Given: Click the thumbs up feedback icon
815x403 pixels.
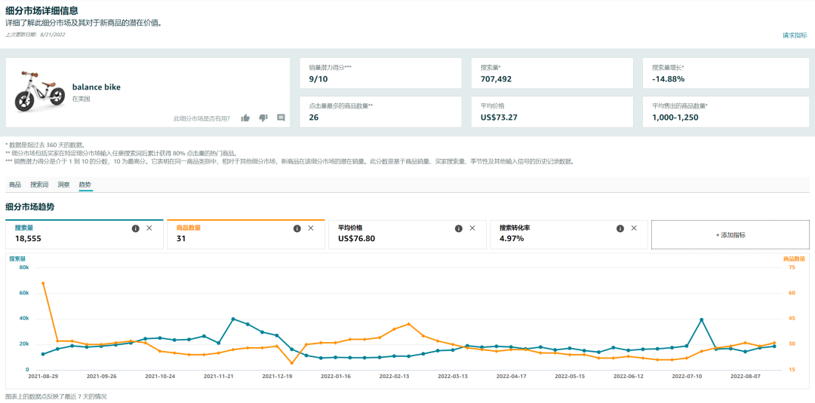Looking at the screenshot, I should pyautogui.click(x=245, y=118).
